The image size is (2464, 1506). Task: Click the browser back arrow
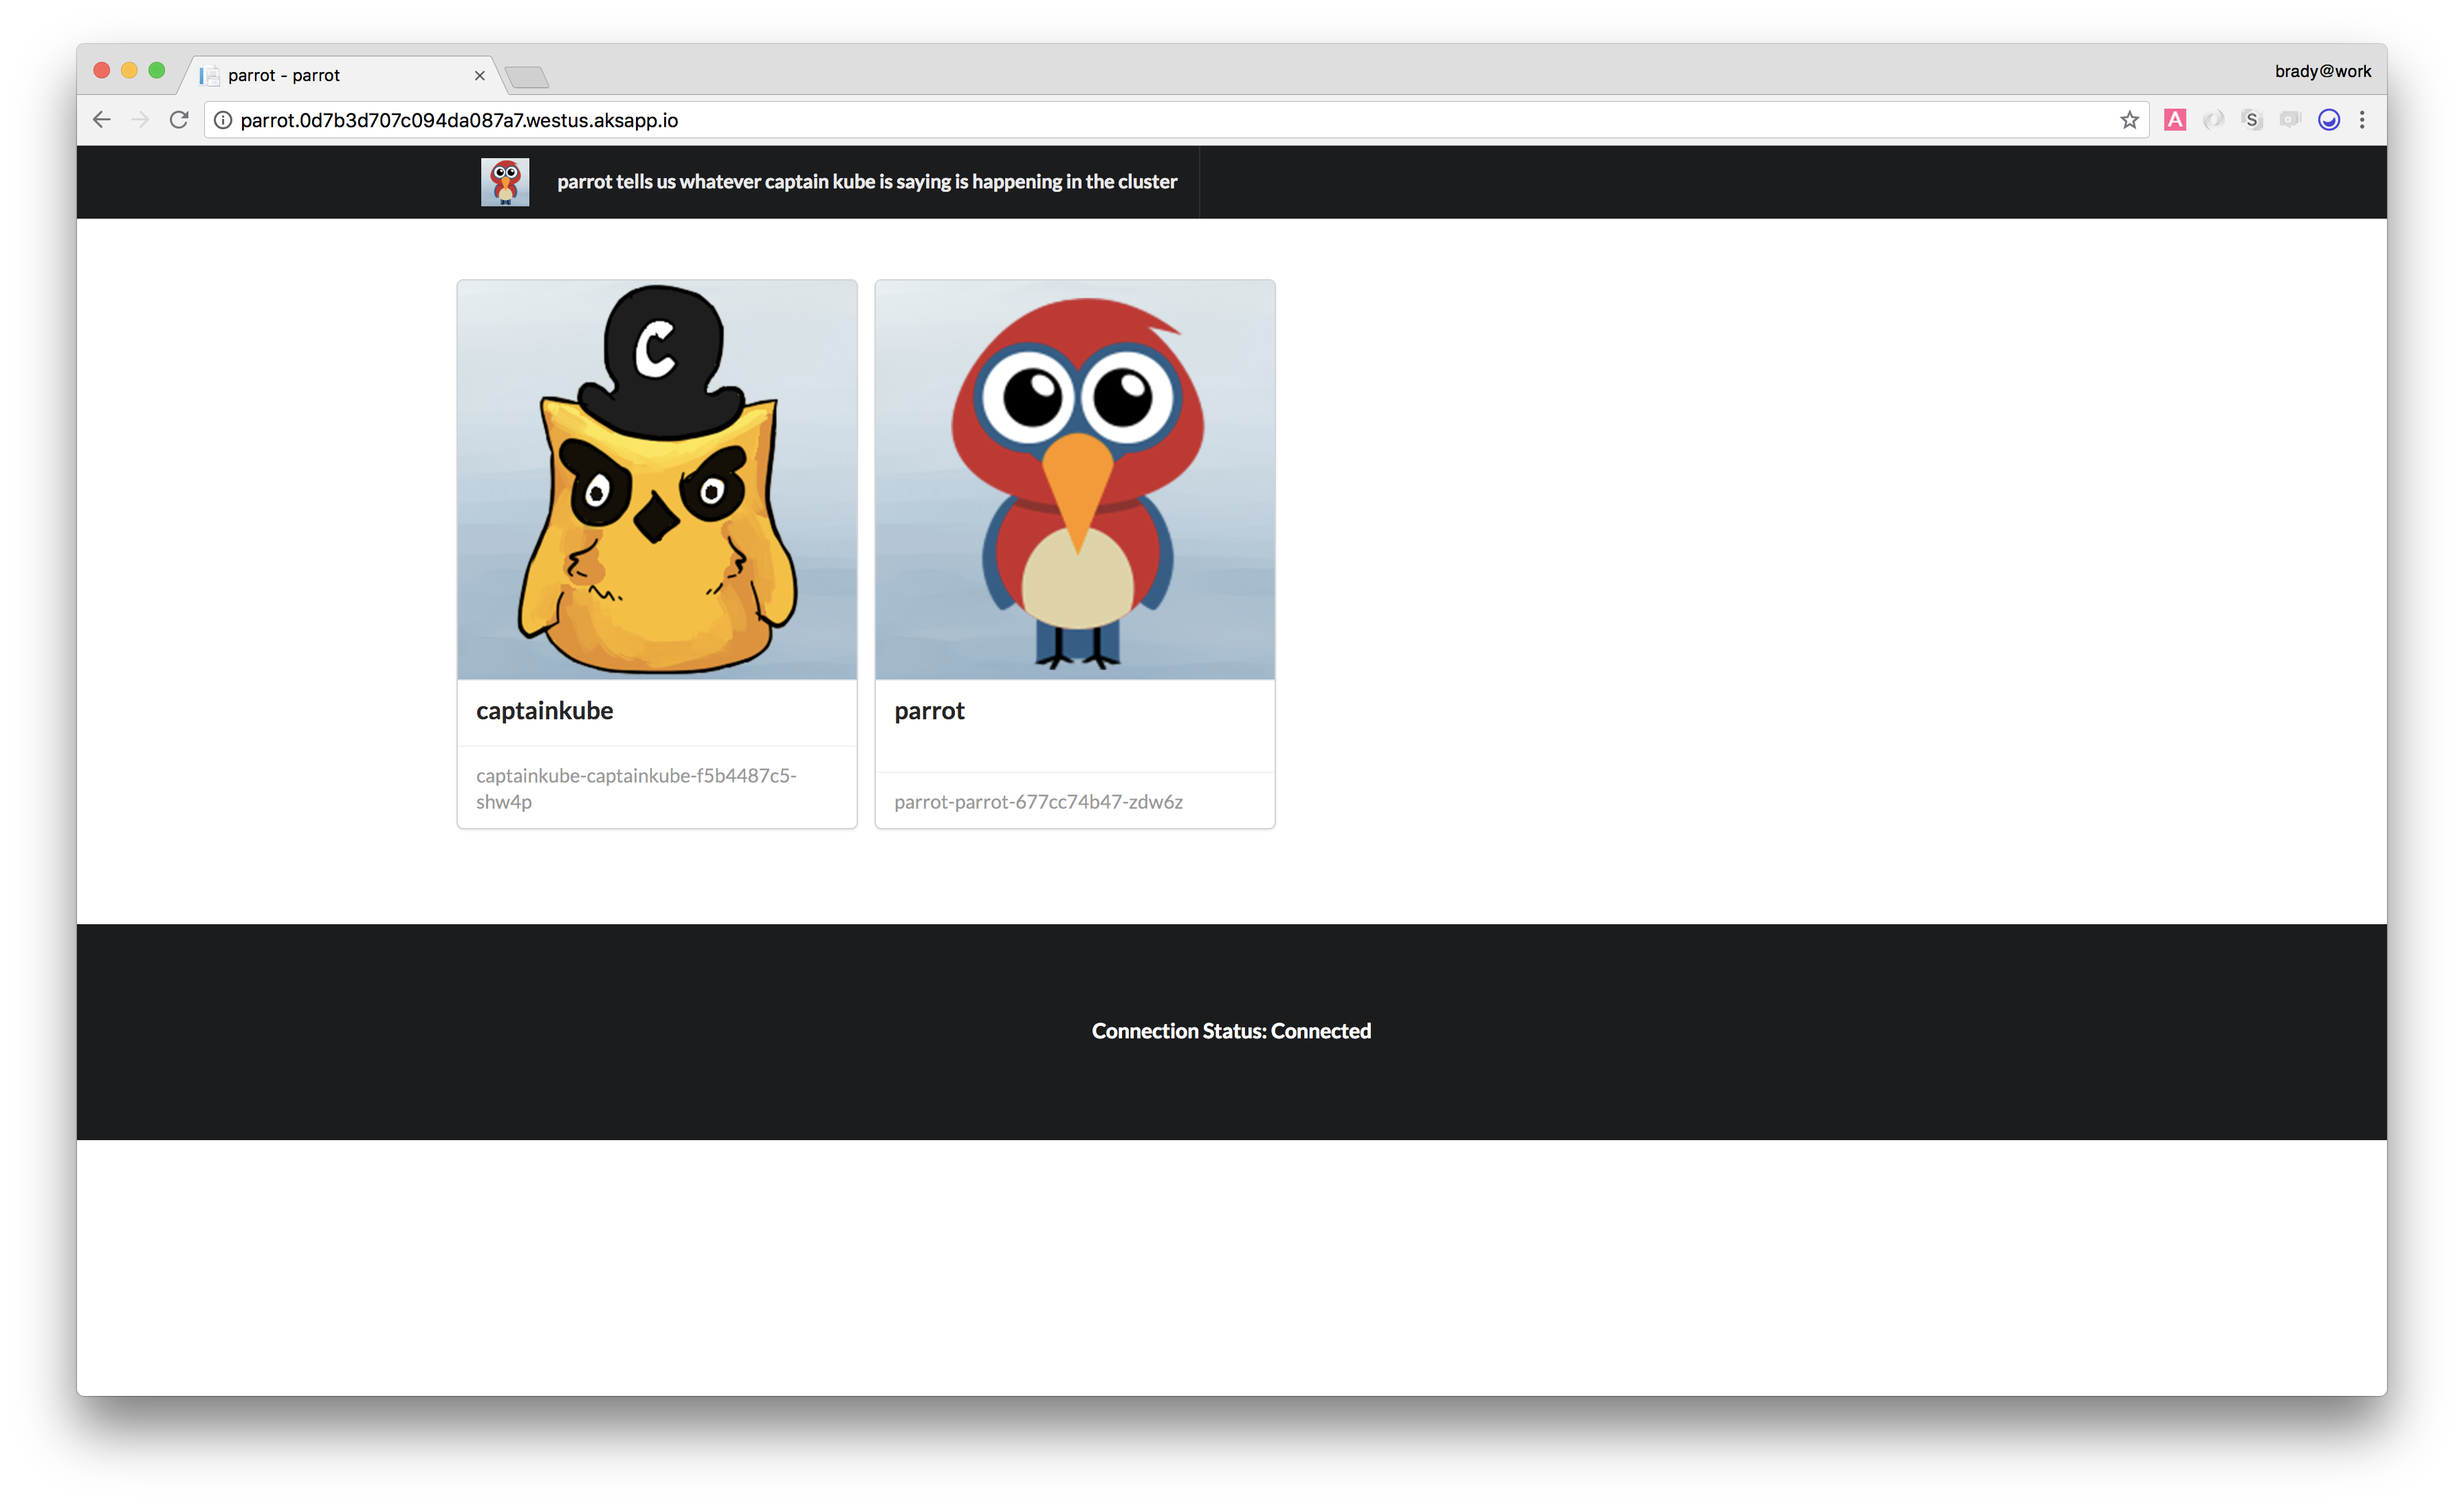point(101,120)
